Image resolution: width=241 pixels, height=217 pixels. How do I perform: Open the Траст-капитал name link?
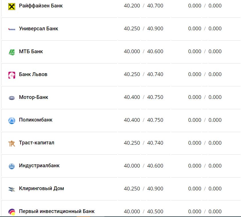click(37, 143)
